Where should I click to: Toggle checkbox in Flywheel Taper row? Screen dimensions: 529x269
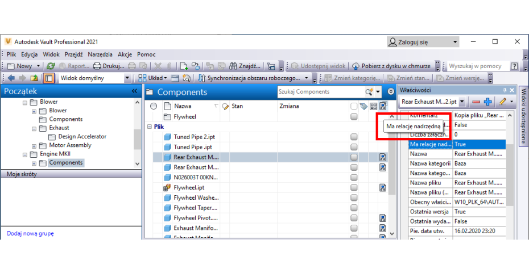pyautogui.click(x=354, y=208)
